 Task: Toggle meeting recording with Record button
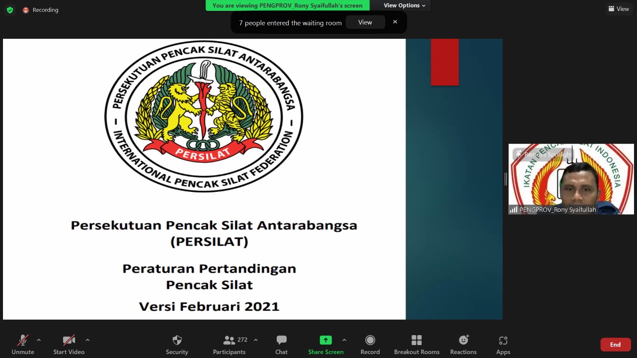pyautogui.click(x=370, y=344)
